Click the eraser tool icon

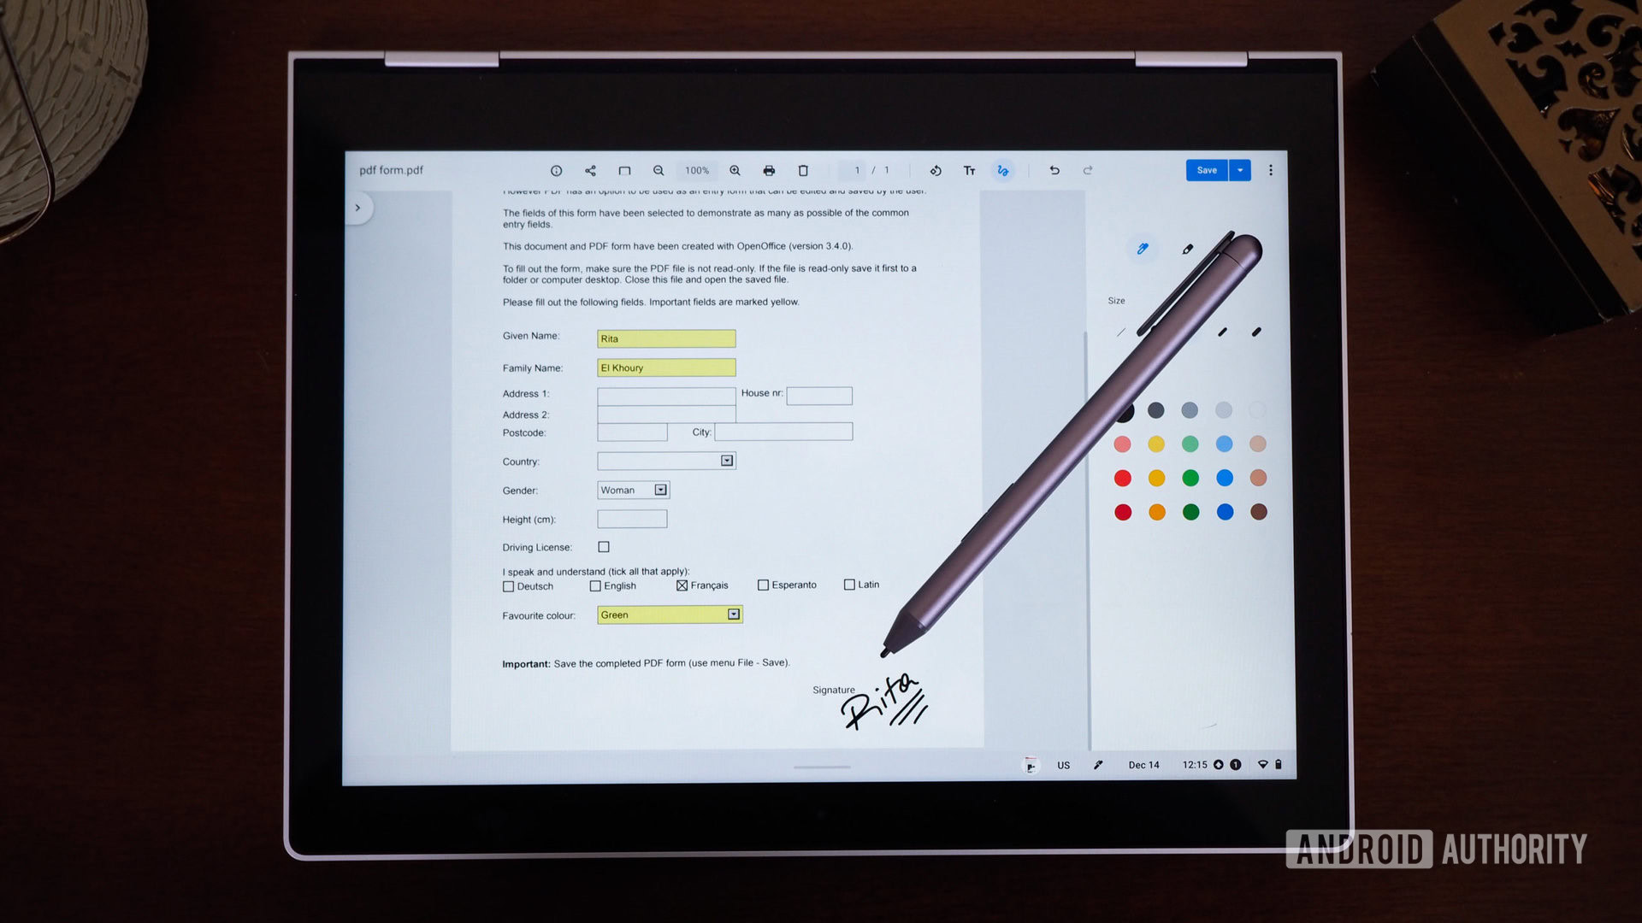(x=1186, y=248)
